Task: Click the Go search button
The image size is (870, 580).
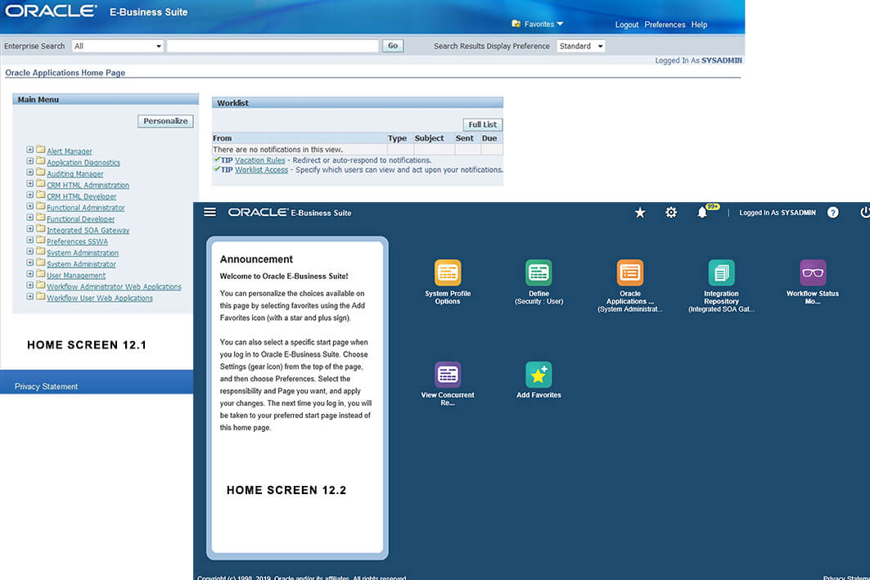Action: pos(393,46)
